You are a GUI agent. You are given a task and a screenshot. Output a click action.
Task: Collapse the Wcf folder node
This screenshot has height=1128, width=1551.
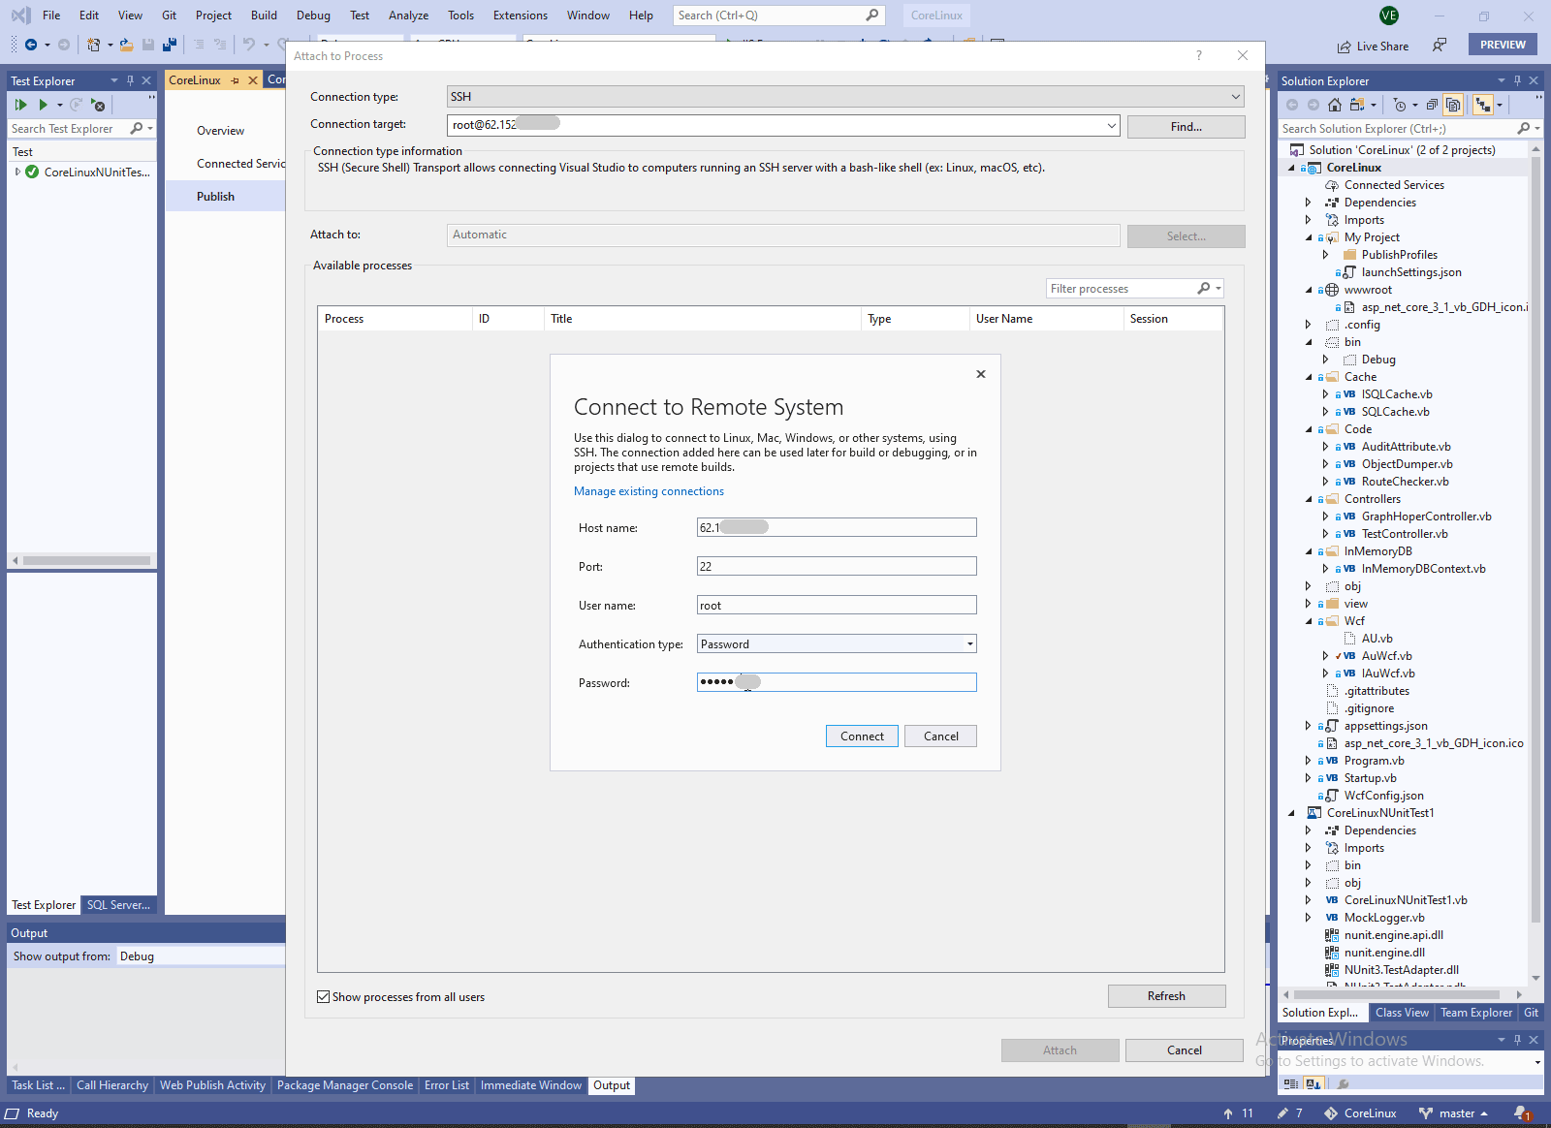tap(1309, 621)
